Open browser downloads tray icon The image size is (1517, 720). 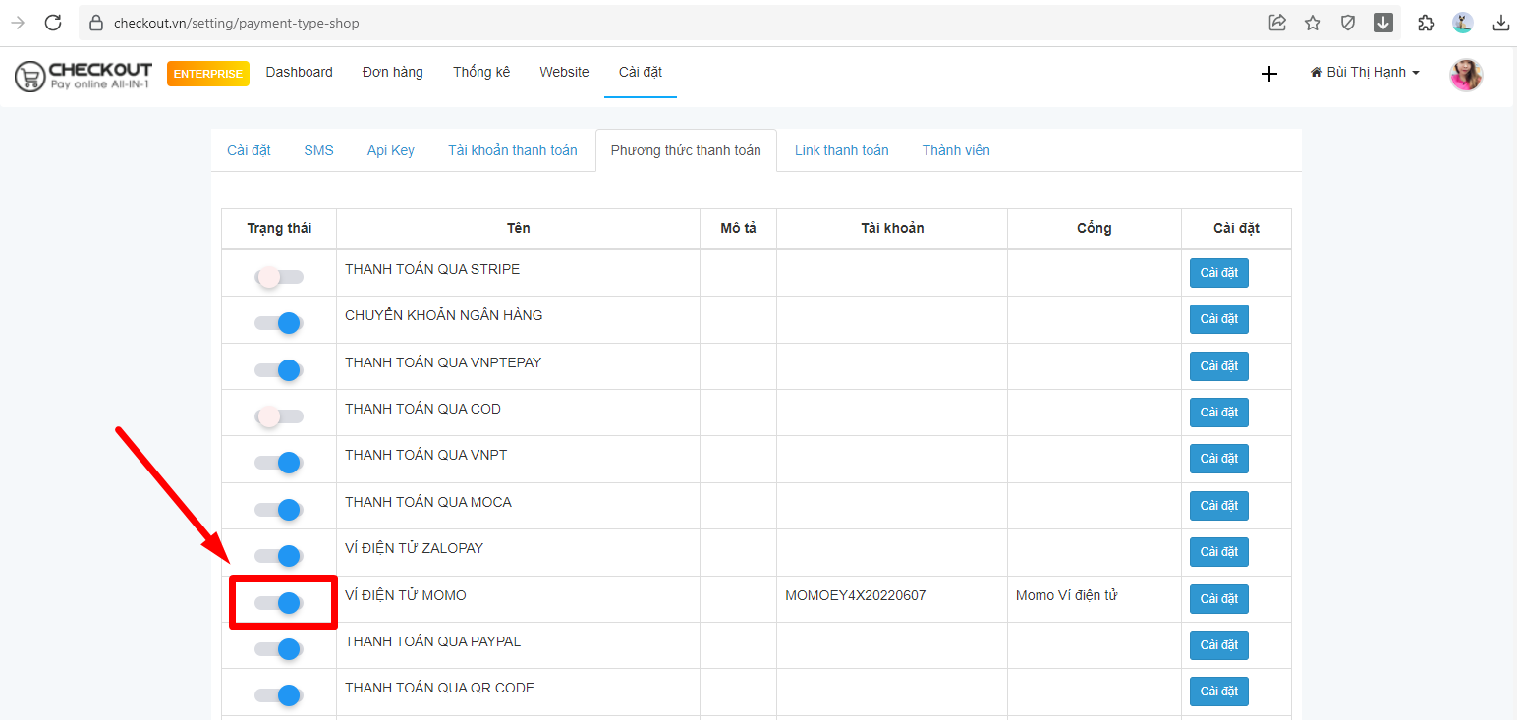[x=1500, y=23]
